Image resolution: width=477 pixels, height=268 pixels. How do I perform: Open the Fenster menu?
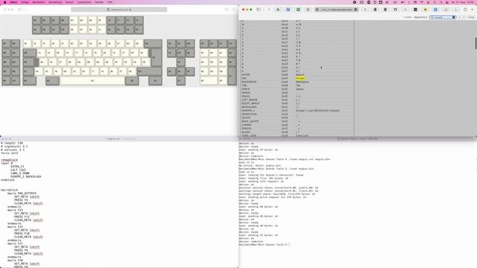pyautogui.click(x=99, y=2)
